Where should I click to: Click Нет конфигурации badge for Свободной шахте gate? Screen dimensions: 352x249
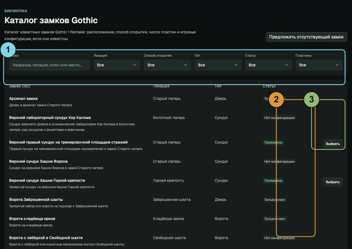(x=279, y=238)
